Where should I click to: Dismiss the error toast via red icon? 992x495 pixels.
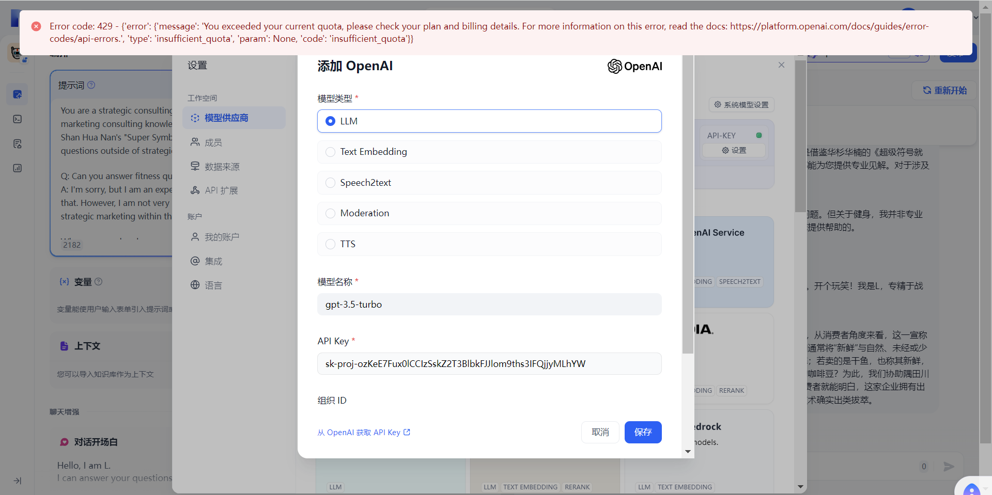pos(36,26)
